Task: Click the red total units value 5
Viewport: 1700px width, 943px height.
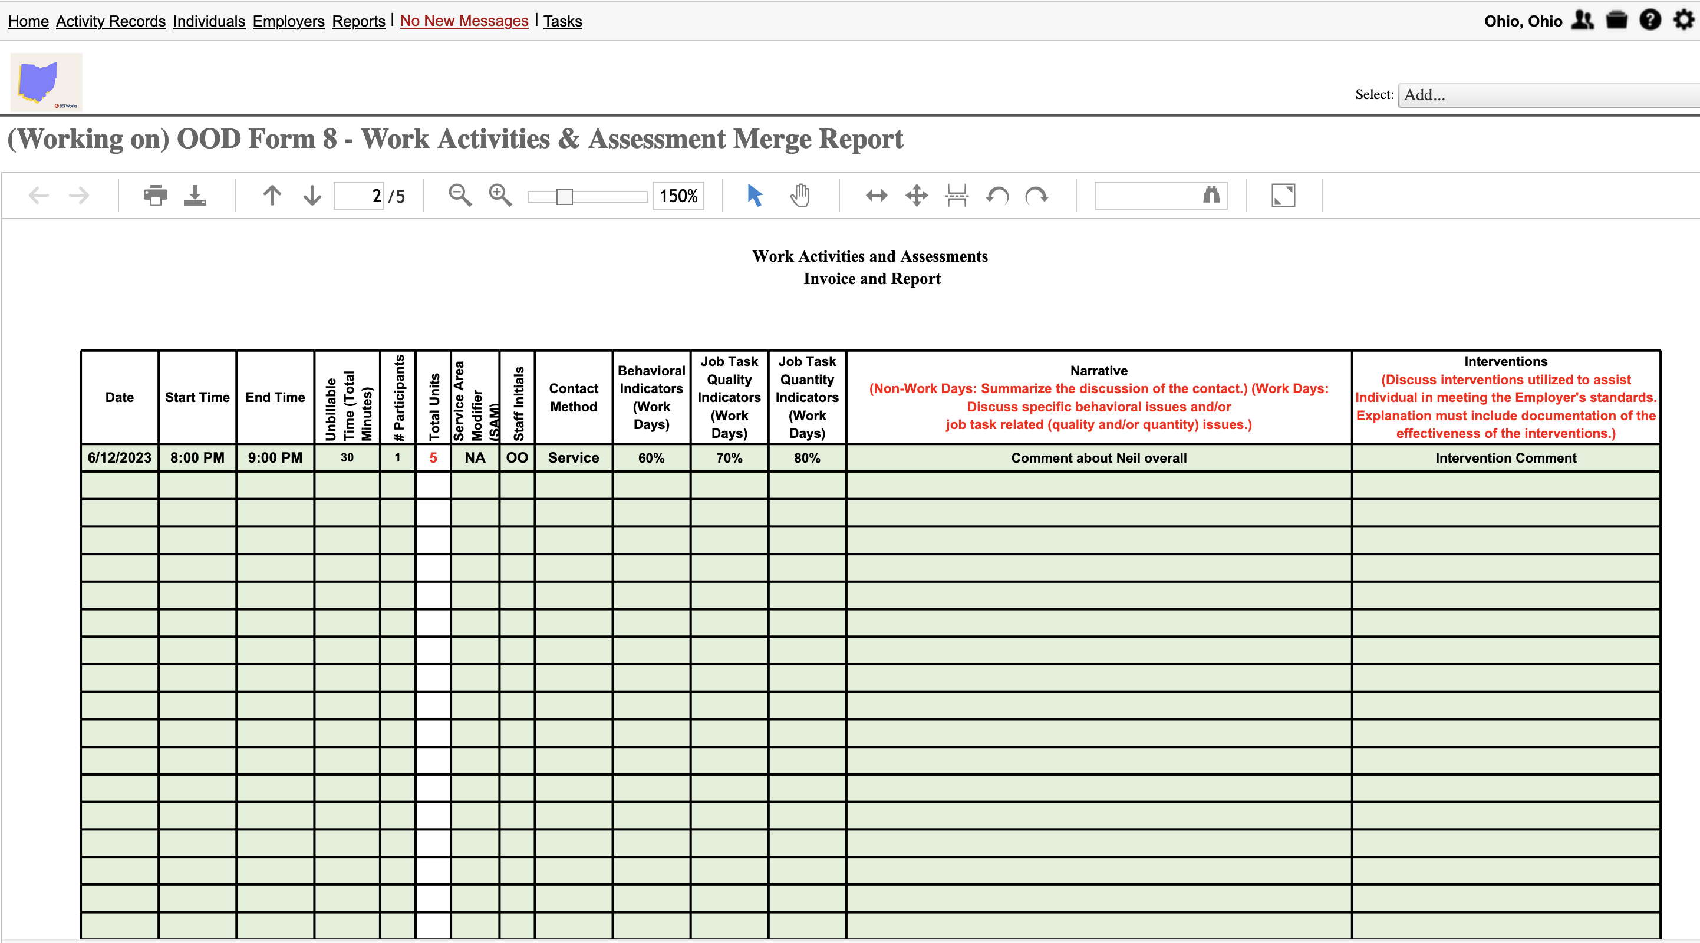Action: [x=433, y=457]
